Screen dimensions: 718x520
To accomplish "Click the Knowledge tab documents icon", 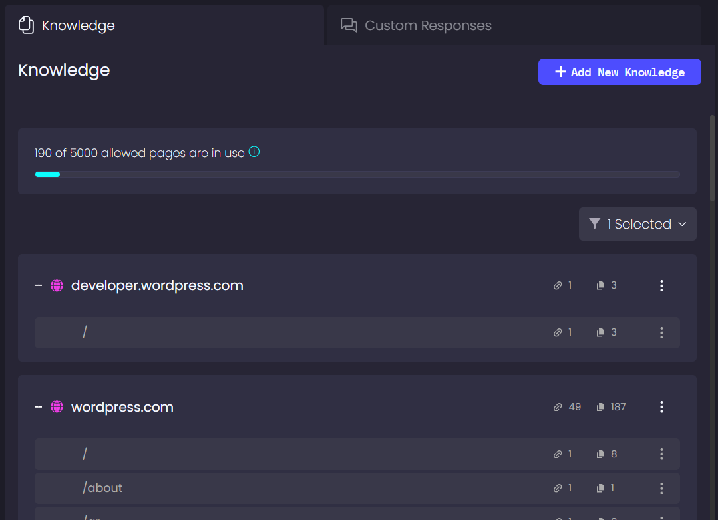I will click(x=26, y=25).
